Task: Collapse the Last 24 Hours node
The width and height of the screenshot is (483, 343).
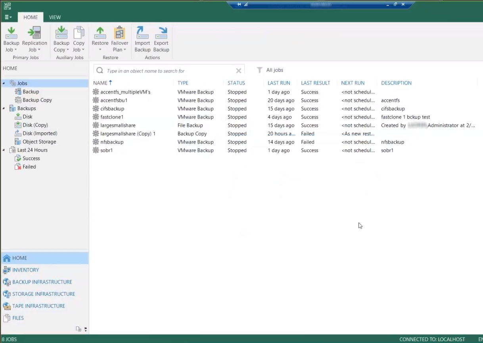Action: [x=4, y=150]
